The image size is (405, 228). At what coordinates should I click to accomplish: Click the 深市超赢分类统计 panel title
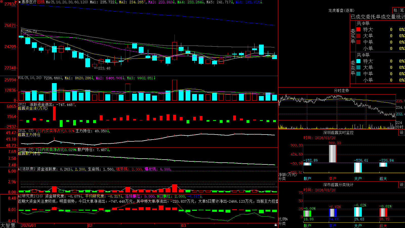click(338, 185)
